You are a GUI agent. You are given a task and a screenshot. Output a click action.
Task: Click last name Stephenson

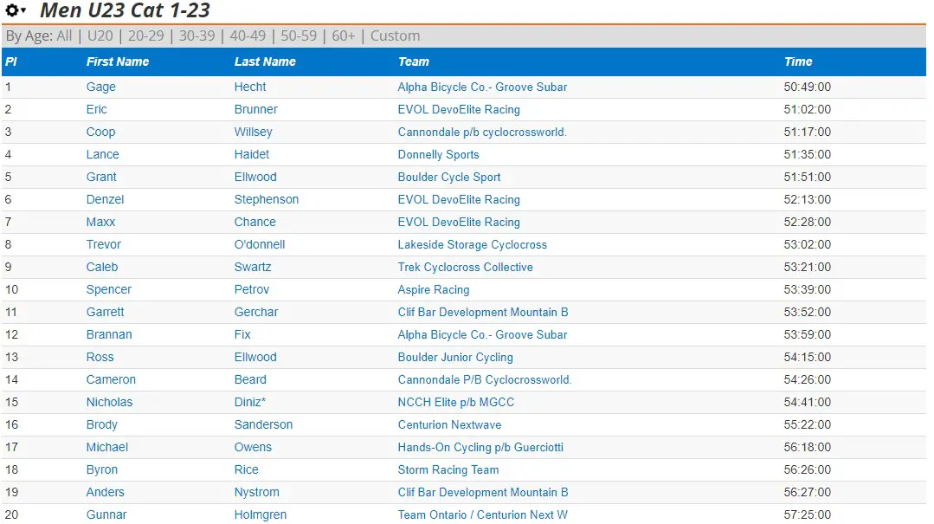pyautogui.click(x=267, y=200)
